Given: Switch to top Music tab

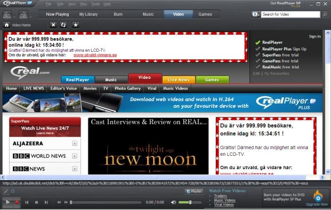Looking at the screenshot, I should click(148, 14).
